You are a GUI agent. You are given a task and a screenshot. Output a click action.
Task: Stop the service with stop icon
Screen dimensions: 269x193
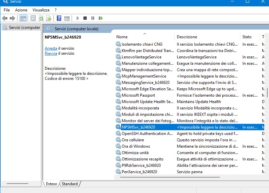tap(85, 18)
